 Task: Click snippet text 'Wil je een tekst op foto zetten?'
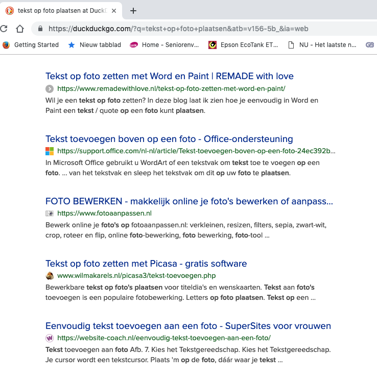click(x=96, y=100)
